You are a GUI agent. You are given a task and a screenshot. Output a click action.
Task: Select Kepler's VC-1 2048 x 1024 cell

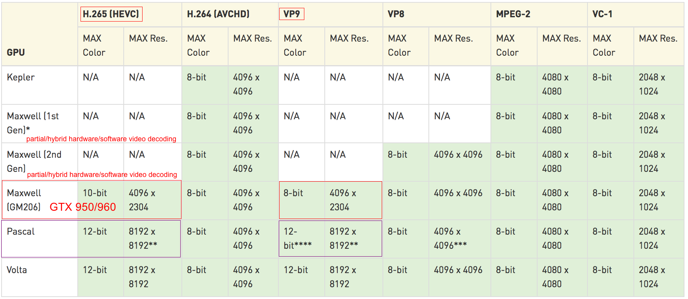coord(651,84)
